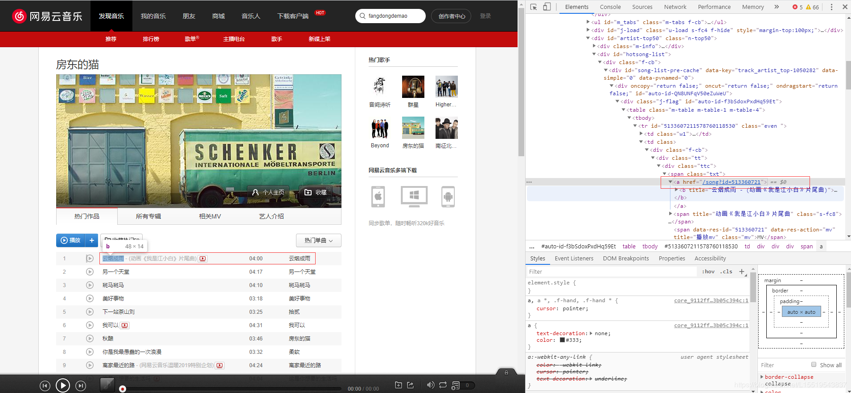Open the 所有专辑 tab on artist page
The width and height of the screenshot is (851, 393).
pyautogui.click(x=148, y=216)
